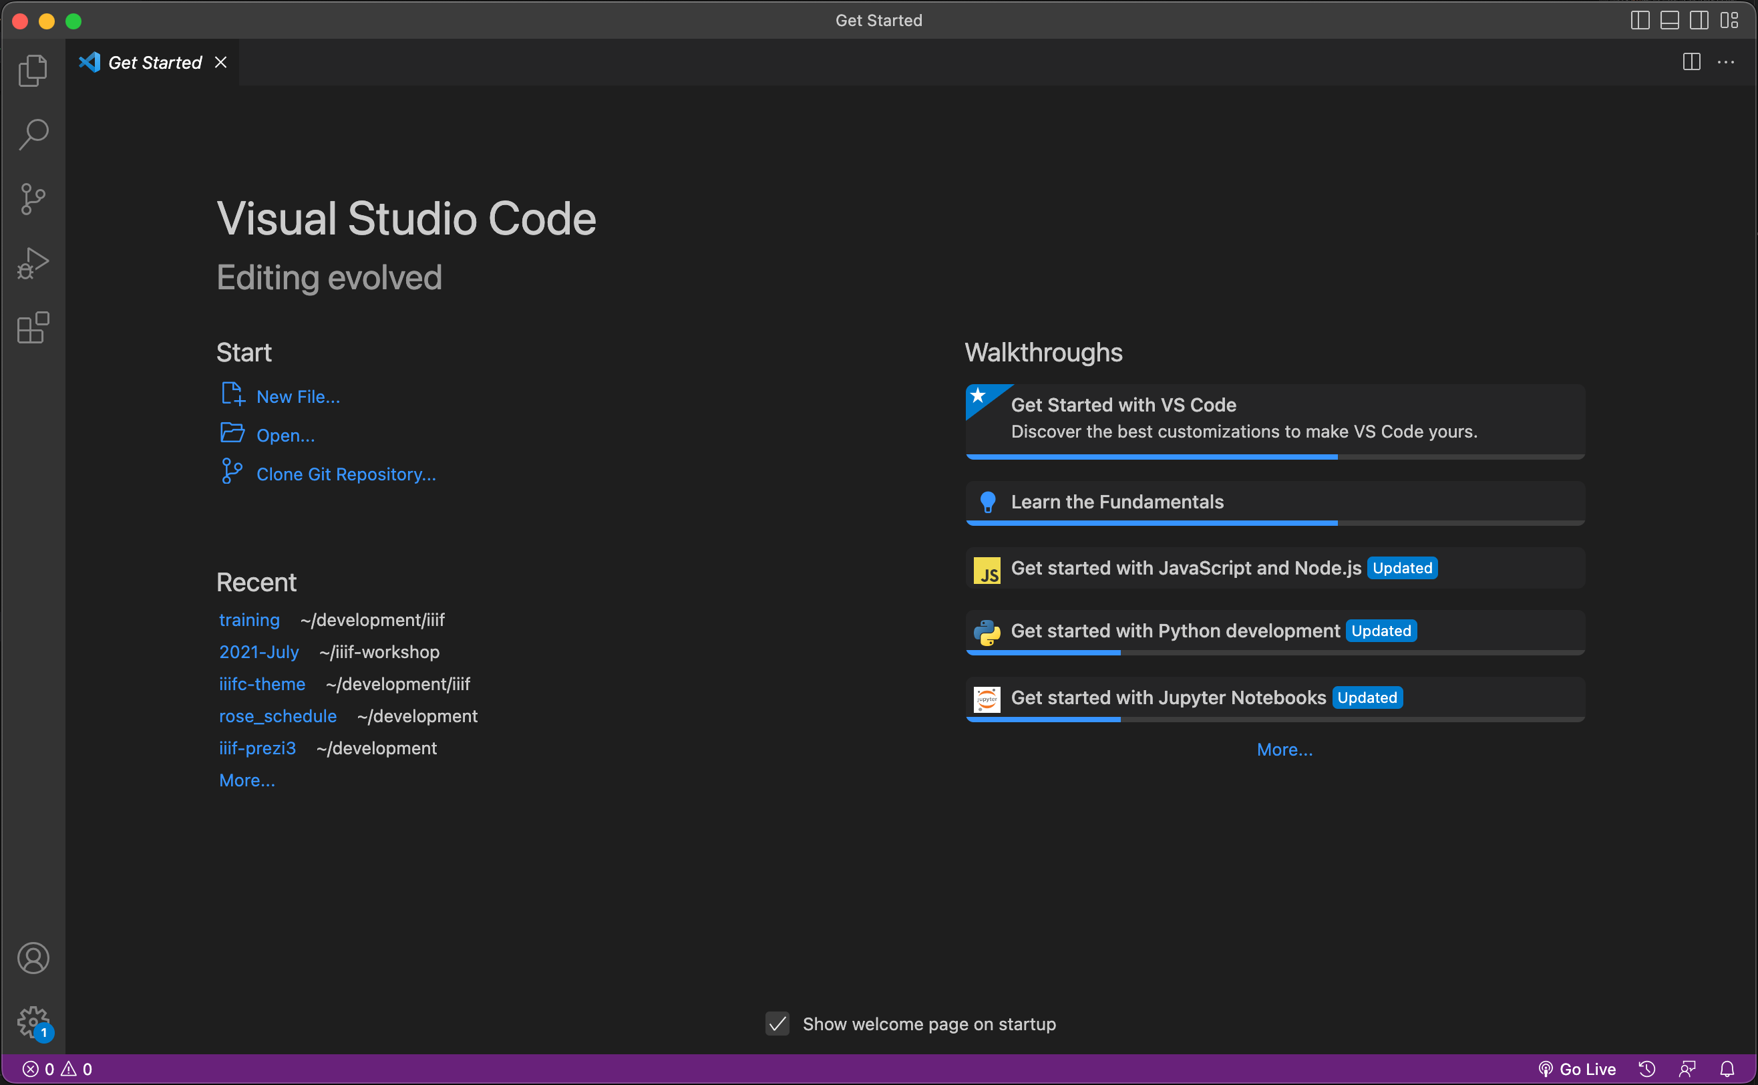Click the Clone Git Repository icon
1758x1085 pixels.
coord(232,472)
